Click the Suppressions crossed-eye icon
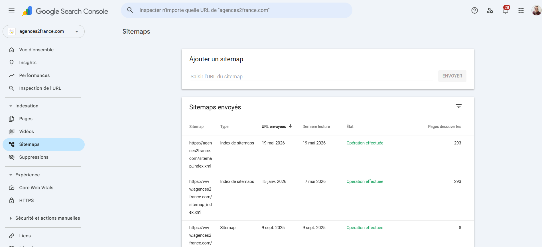The height and width of the screenshot is (247, 542). (12, 157)
